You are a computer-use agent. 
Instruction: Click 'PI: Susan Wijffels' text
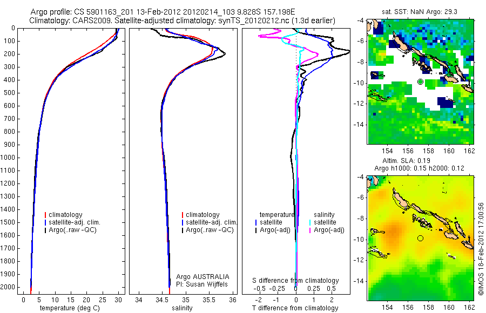pyautogui.click(x=202, y=284)
